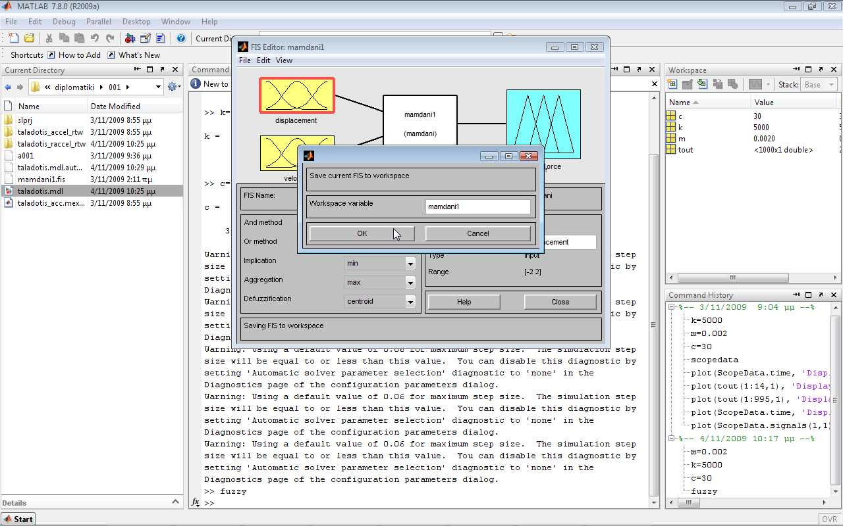Open FIS Editor View menu
The height and width of the screenshot is (526, 843).
pyautogui.click(x=284, y=60)
